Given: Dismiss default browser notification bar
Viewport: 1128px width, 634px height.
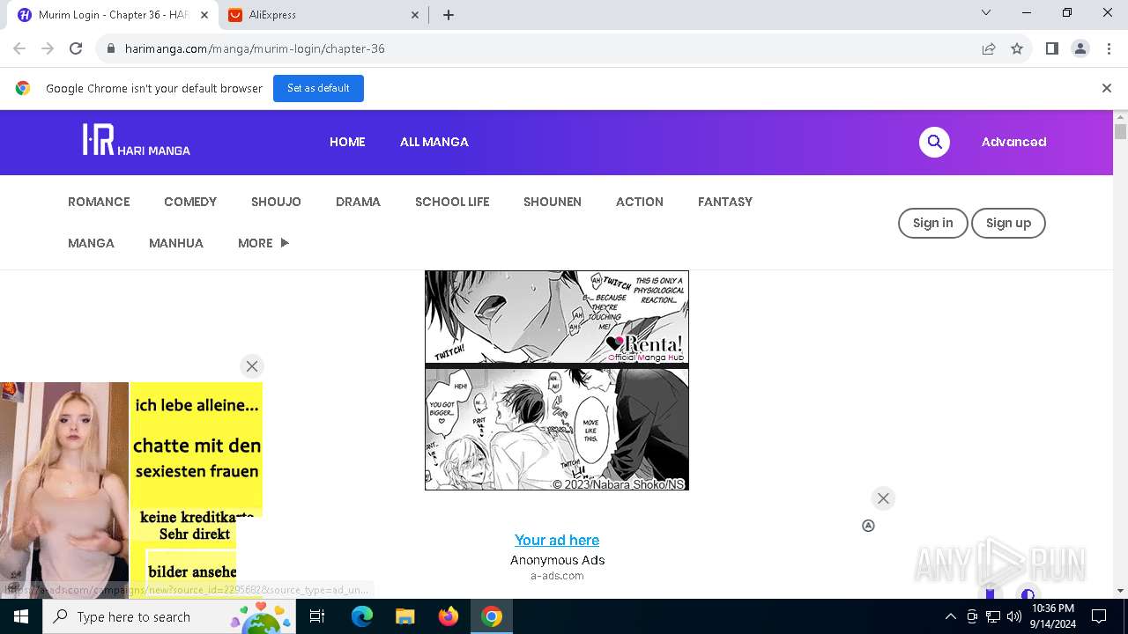Looking at the screenshot, I should [x=1106, y=88].
